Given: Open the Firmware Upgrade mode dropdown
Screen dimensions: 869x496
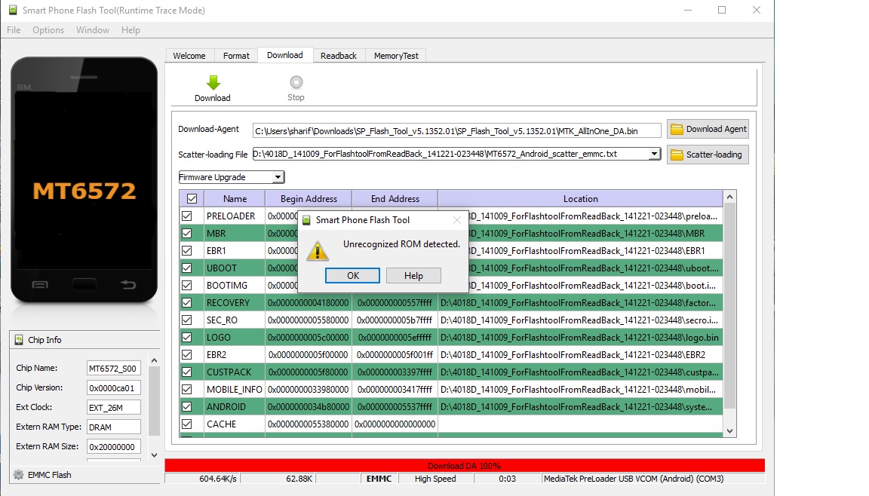Looking at the screenshot, I should 278,178.
